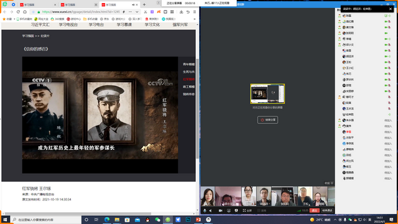Click the Windows taskbar search box

point(45,220)
